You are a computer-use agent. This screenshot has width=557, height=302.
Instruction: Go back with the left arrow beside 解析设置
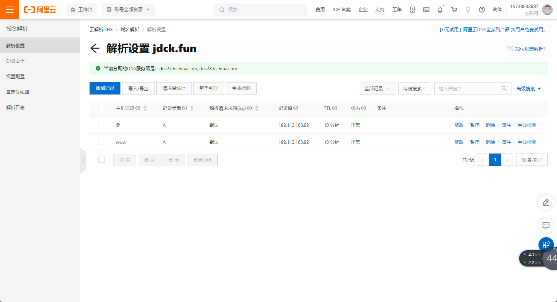pos(95,48)
